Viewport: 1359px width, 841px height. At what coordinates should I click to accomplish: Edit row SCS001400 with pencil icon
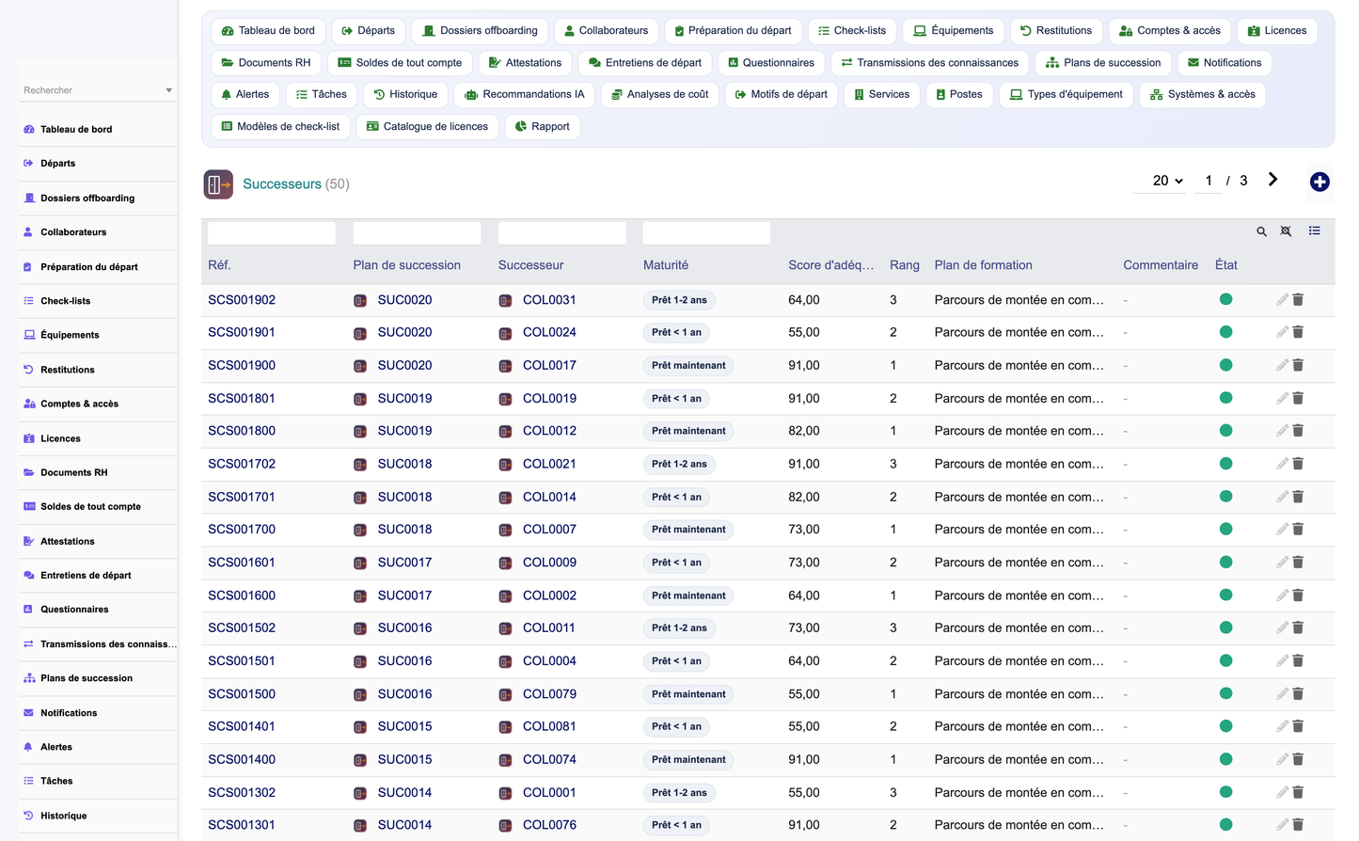coord(1282,759)
